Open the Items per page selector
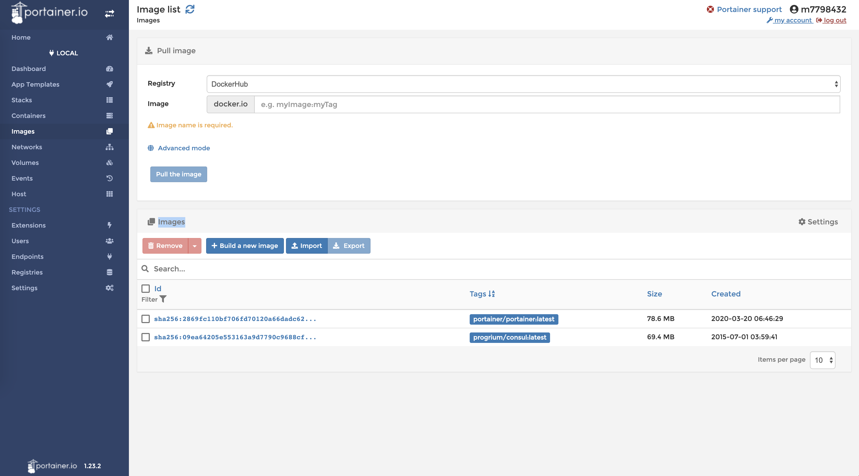Viewport: 859px width, 476px height. 822,360
